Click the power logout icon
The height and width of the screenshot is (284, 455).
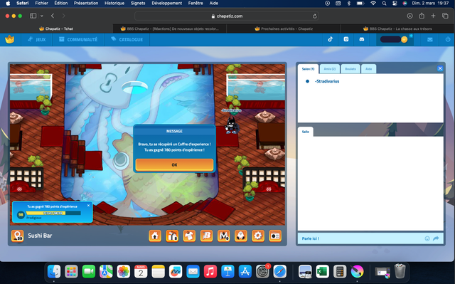point(448,39)
